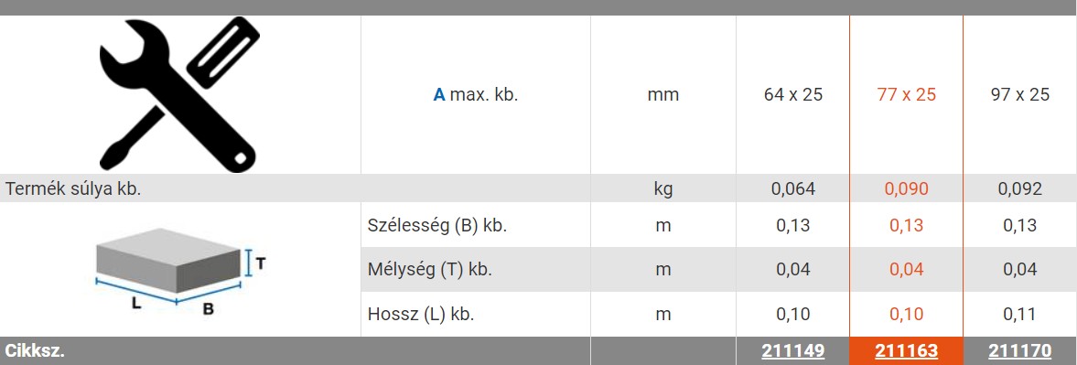Click the Szélesség (B) kb. label

(437, 225)
